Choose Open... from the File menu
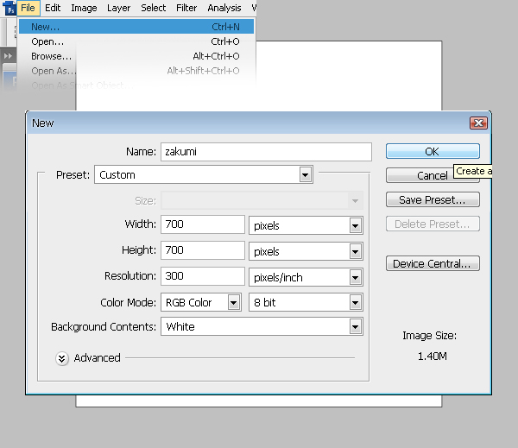This screenshot has width=518, height=448. coord(47,41)
